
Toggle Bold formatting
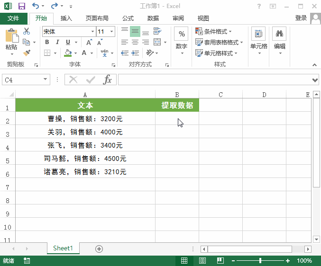pos(47,42)
